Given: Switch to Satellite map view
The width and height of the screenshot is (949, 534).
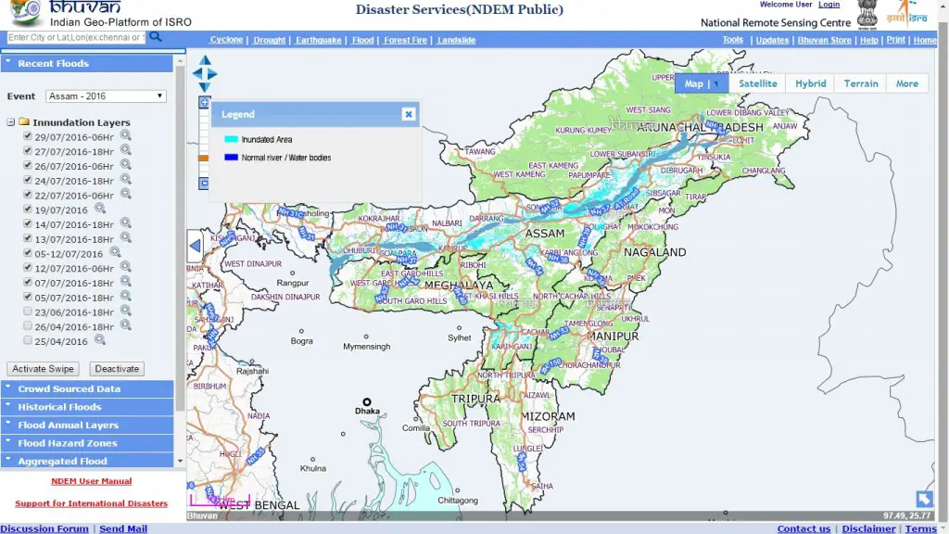Looking at the screenshot, I should coord(758,83).
